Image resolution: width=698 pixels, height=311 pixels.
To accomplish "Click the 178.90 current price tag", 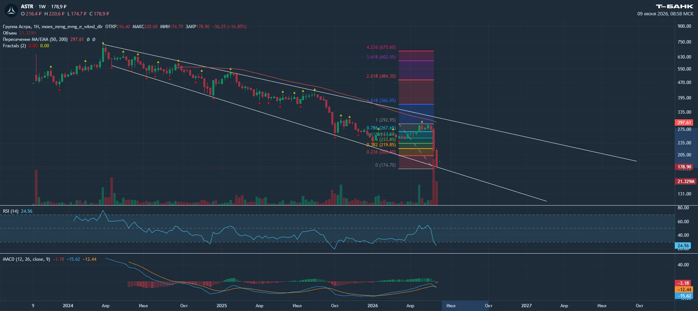I will point(684,167).
